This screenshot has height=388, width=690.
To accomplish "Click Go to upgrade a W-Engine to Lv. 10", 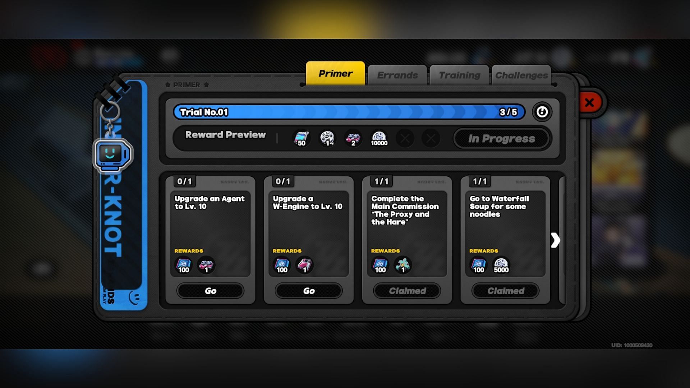I will [x=308, y=290].
